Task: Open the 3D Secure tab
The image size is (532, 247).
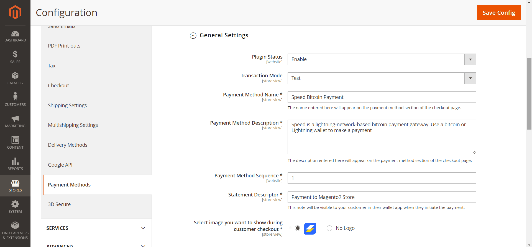Action: [96, 204]
